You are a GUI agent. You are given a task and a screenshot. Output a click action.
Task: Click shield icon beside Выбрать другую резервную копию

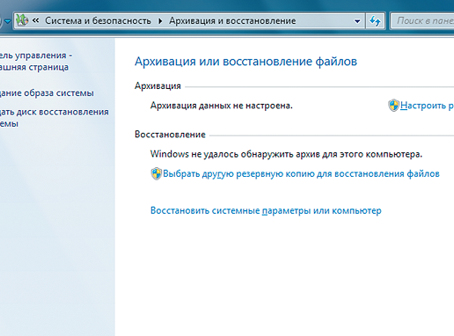pyautogui.click(x=157, y=173)
